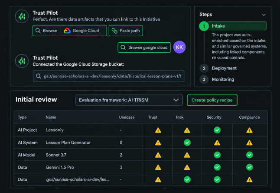
Task: Select the Deployment step
Action: pyautogui.click(x=218, y=68)
